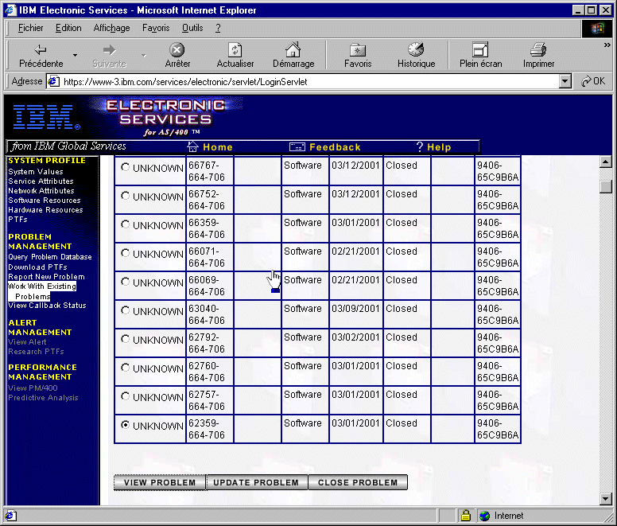This screenshot has width=617, height=526.
Task: Click the scrollbar up arrow
Action: pyautogui.click(x=606, y=162)
